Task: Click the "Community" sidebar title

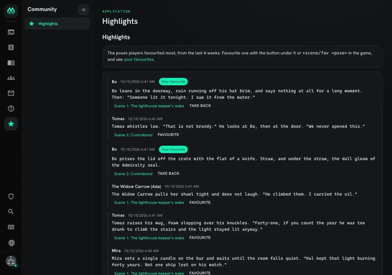Action: (x=42, y=9)
